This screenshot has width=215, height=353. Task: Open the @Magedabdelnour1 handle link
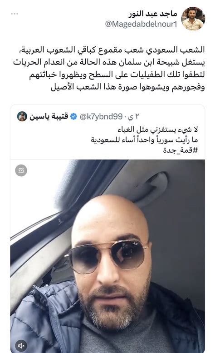(x=141, y=24)
